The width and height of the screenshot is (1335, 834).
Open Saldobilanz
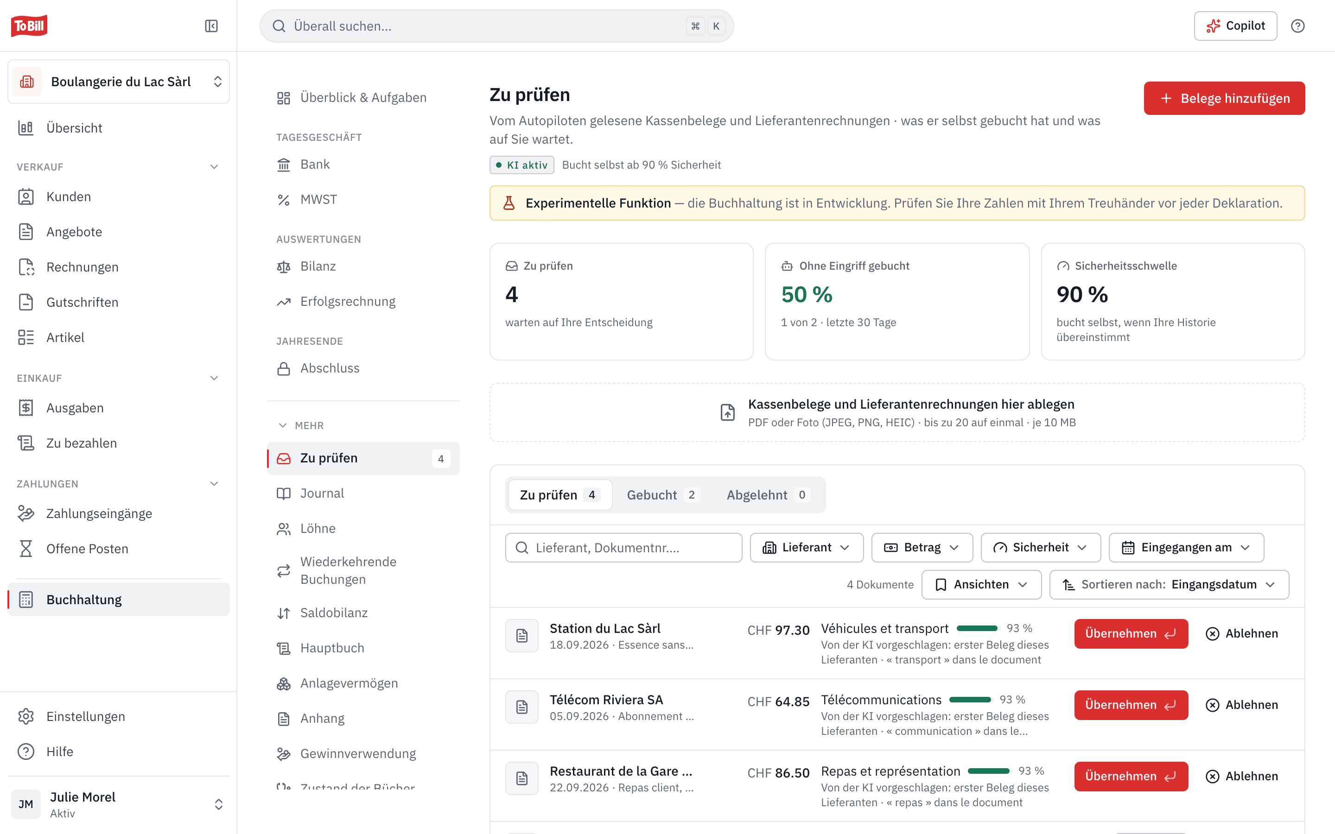pyautogui.click(x=363, y=613)
